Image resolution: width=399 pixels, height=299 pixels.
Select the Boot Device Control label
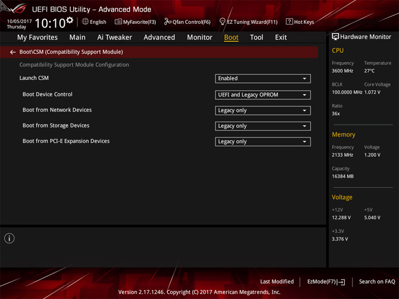(x=47, y=94)
